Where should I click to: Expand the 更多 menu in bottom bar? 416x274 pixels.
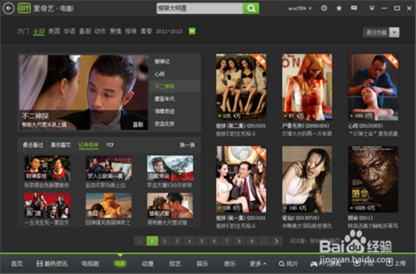click(258, 264)
